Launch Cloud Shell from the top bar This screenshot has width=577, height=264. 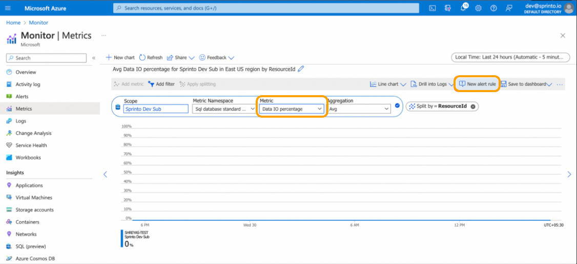click(x=433, y=8)
